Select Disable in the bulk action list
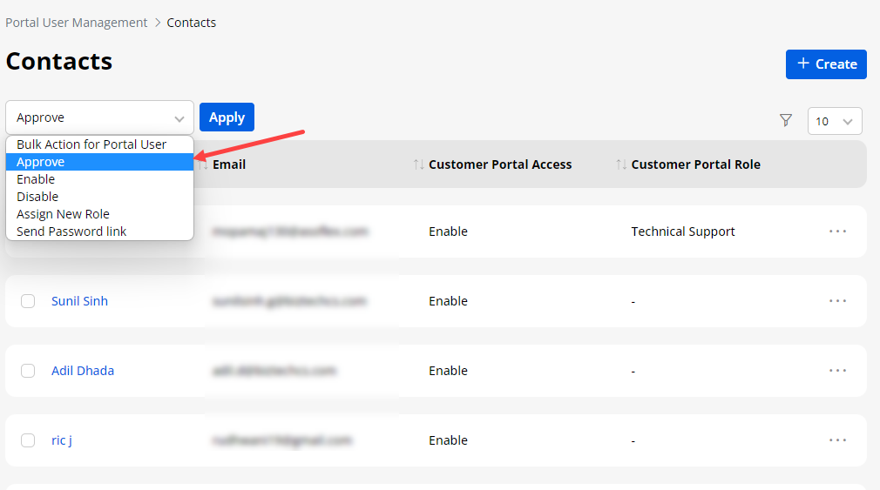This screenshot has height=490, width=880. point(37,197)
